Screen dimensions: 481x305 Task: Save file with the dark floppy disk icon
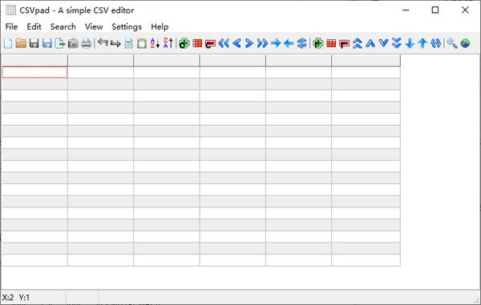(x=34, y=43)
